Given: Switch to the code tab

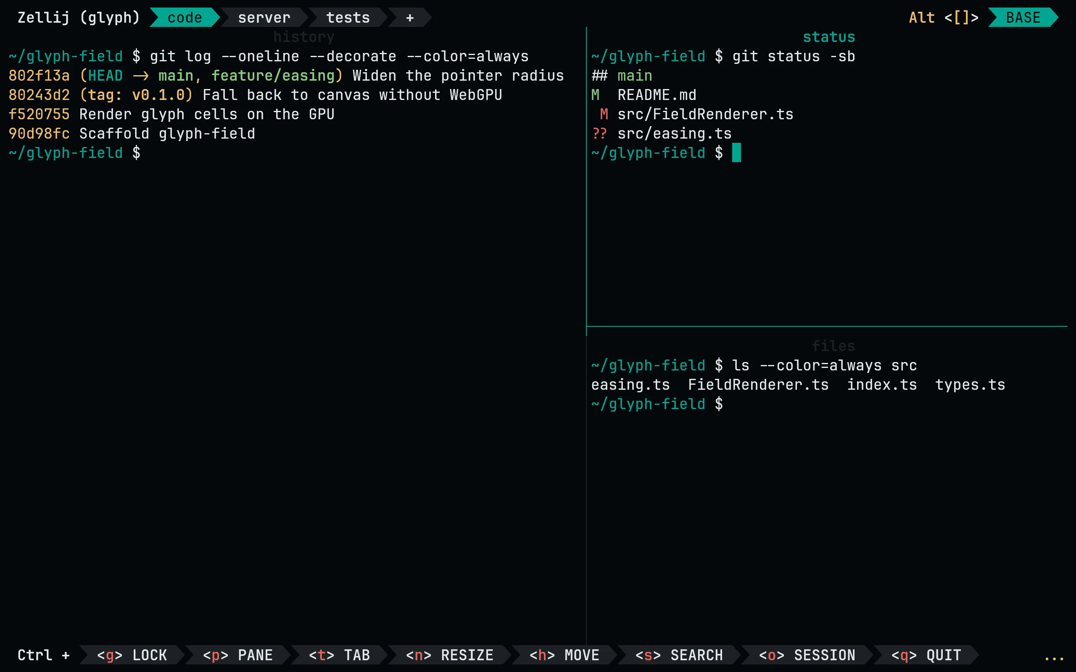Looking at the screenshot, I should (185, 17).
